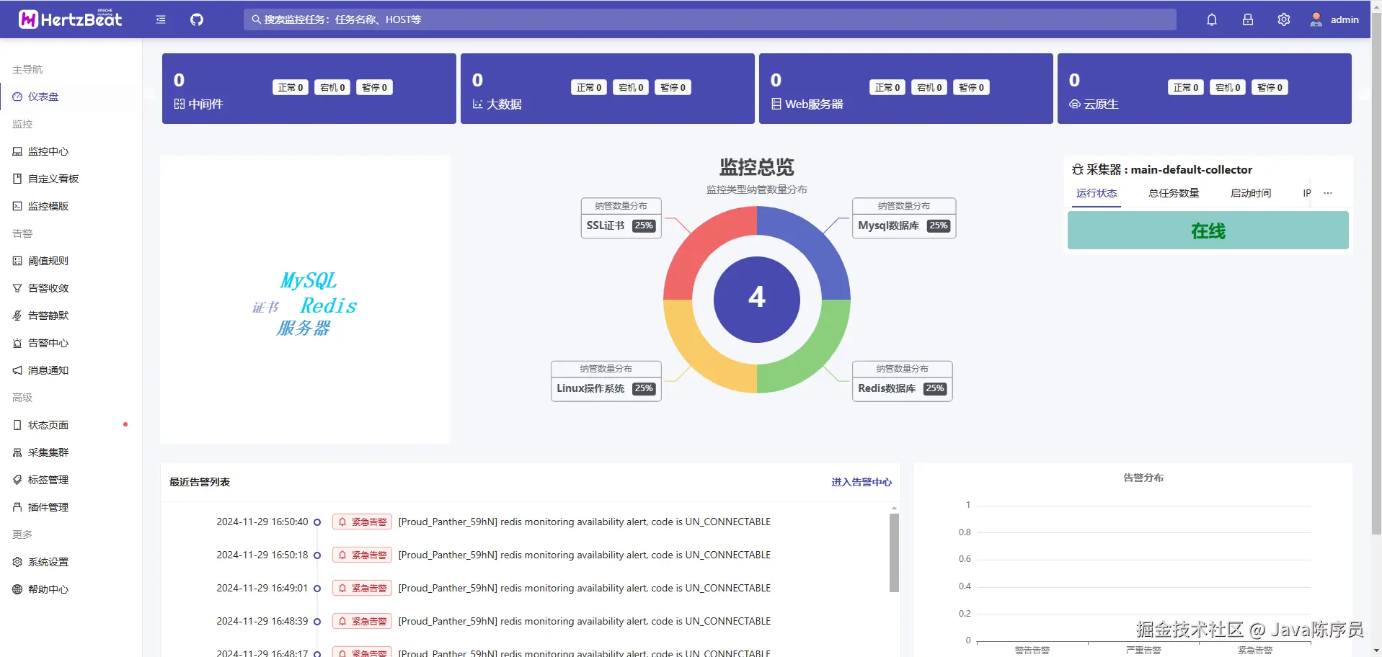
Task: Select the 运行状态 tab
Action: 1097,193
